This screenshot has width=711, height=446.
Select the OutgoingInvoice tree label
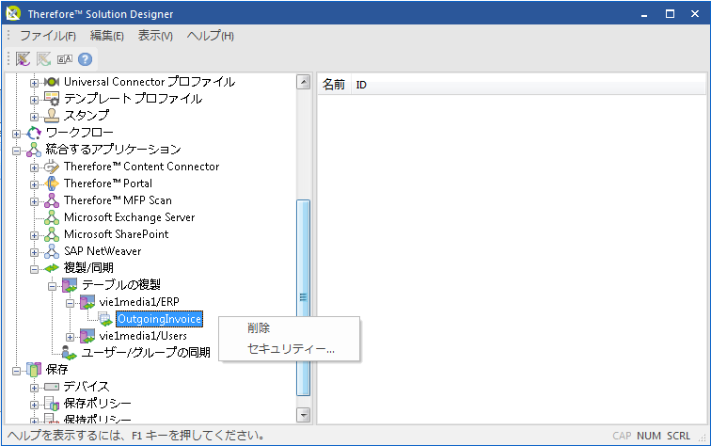[159, 319]
